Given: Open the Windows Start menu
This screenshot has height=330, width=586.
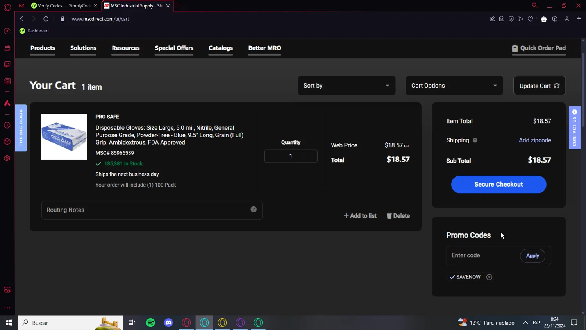Looking at the screenshot, I should [9, 323].
